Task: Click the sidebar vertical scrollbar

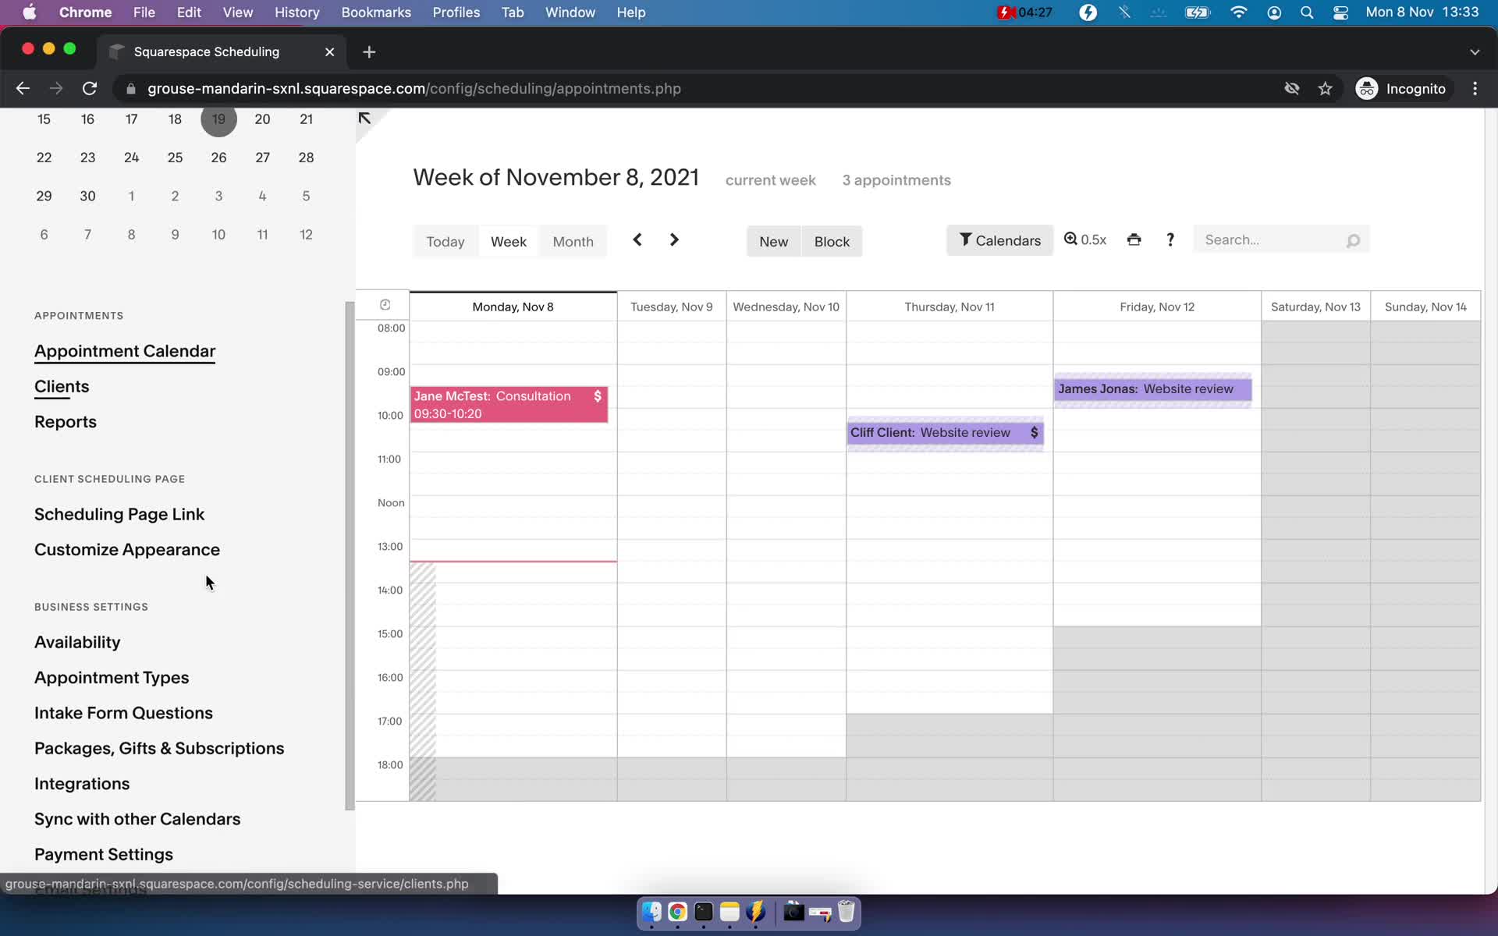Action: tap(350, 555)
